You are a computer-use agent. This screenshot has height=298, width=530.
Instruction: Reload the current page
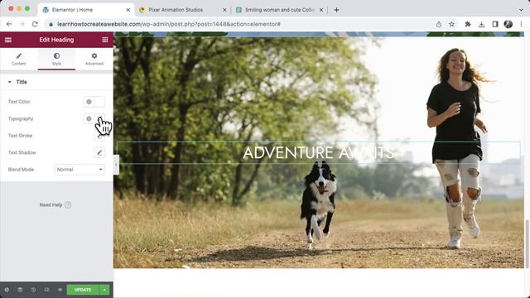(35, 24)
